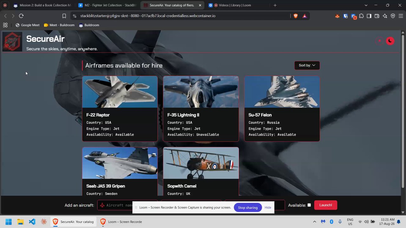
Task: Click the address bar URL
Action: point(148,16)
